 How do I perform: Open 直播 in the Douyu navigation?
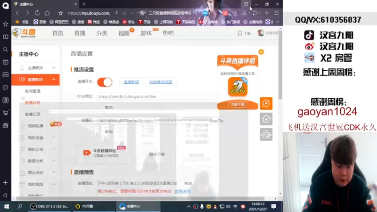coord(80,33)
